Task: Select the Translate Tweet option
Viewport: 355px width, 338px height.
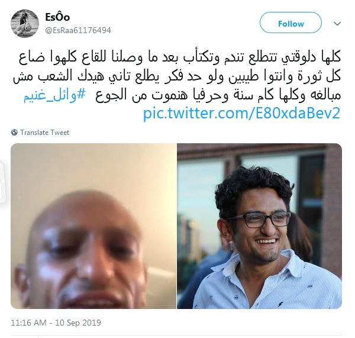Action: (44, 133)
